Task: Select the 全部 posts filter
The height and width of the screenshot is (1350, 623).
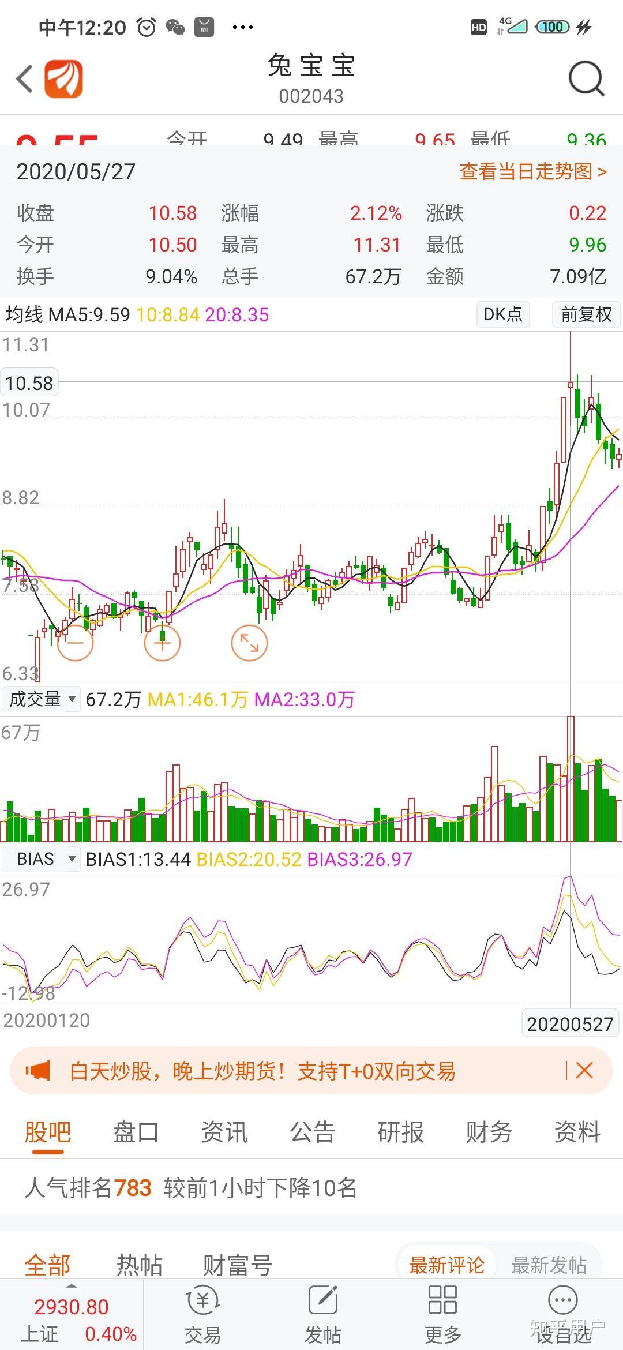Action: click(47, 1266)
